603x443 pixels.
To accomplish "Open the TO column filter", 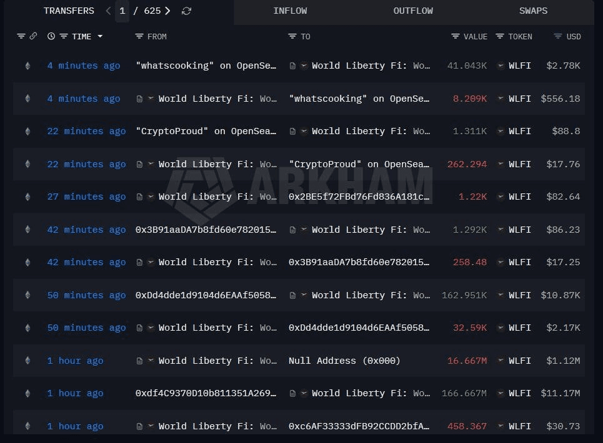I will (x=292, y=36).
